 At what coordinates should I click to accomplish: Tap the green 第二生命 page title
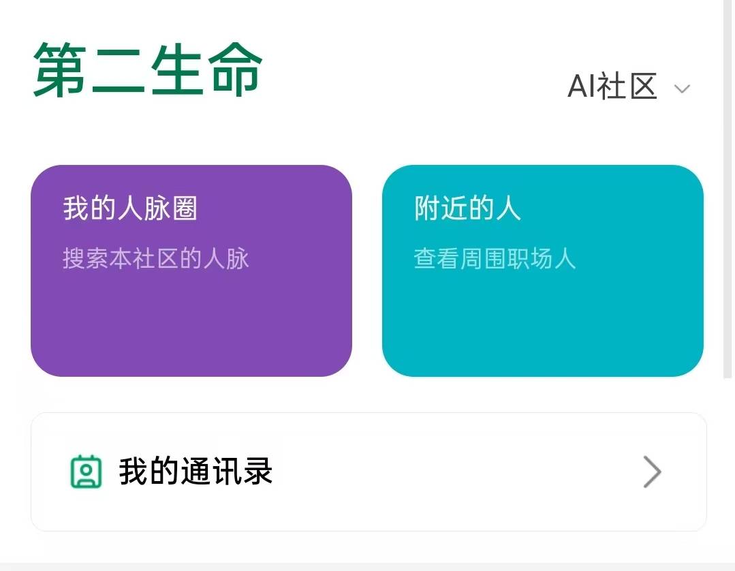[148, 70]
